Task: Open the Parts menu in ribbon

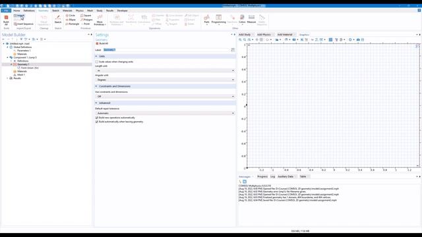Action: [206, 20]
